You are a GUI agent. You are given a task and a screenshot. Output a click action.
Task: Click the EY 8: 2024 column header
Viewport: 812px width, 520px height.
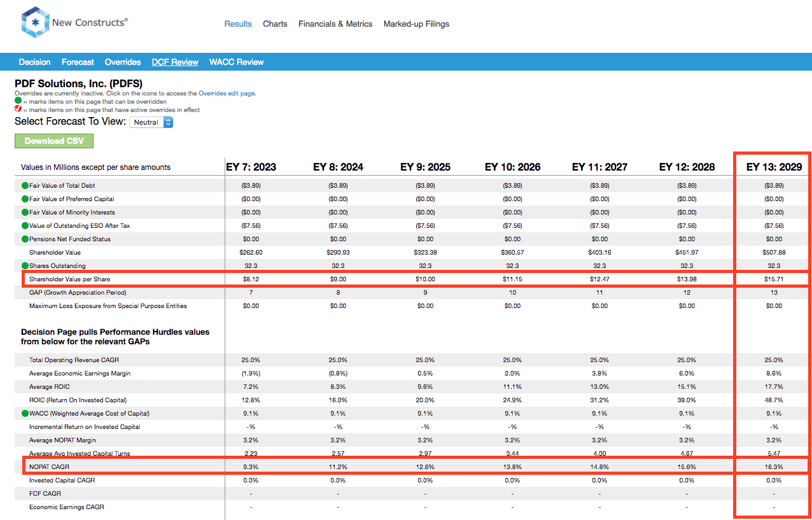pos(339,167)
